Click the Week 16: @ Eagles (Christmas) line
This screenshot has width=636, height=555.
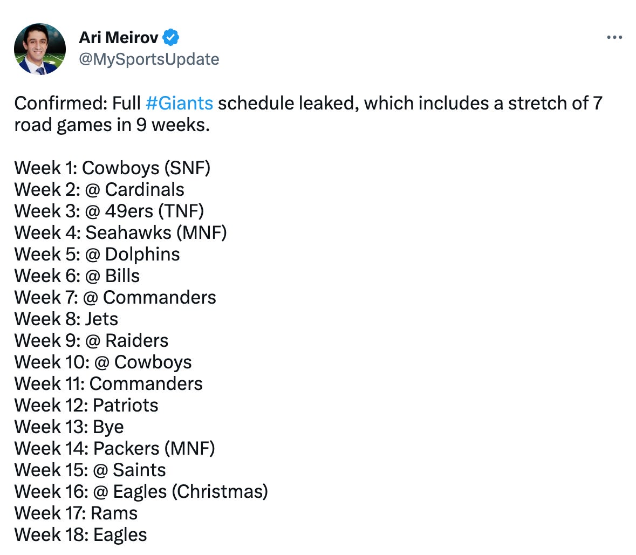[141, 491]
